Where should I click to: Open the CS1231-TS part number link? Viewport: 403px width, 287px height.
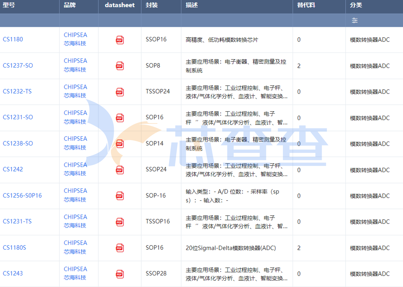(x=17, y=221)
